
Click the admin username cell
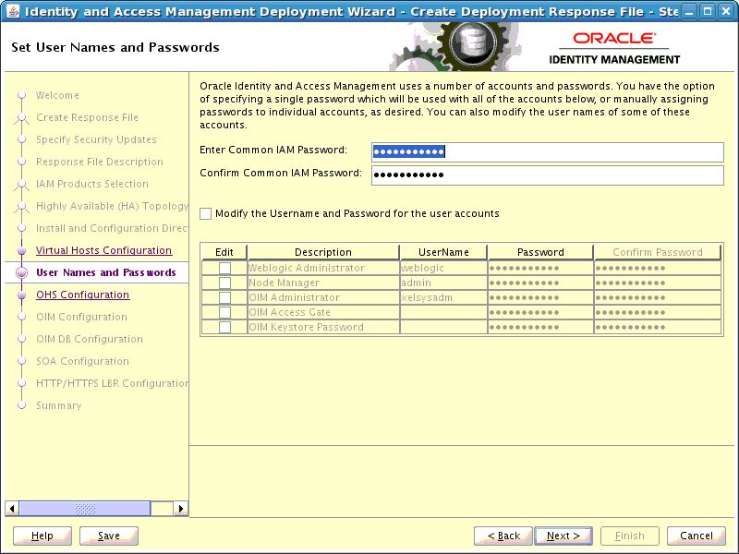443,283
